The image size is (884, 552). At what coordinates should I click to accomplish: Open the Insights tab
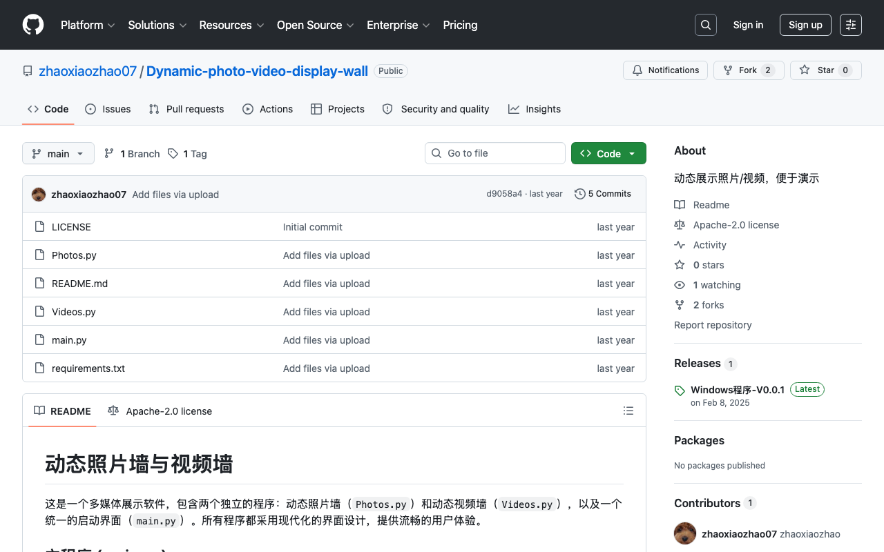(x=535, y=109)
